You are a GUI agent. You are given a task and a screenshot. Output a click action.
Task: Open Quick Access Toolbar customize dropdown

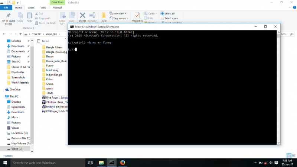(18, 3)
